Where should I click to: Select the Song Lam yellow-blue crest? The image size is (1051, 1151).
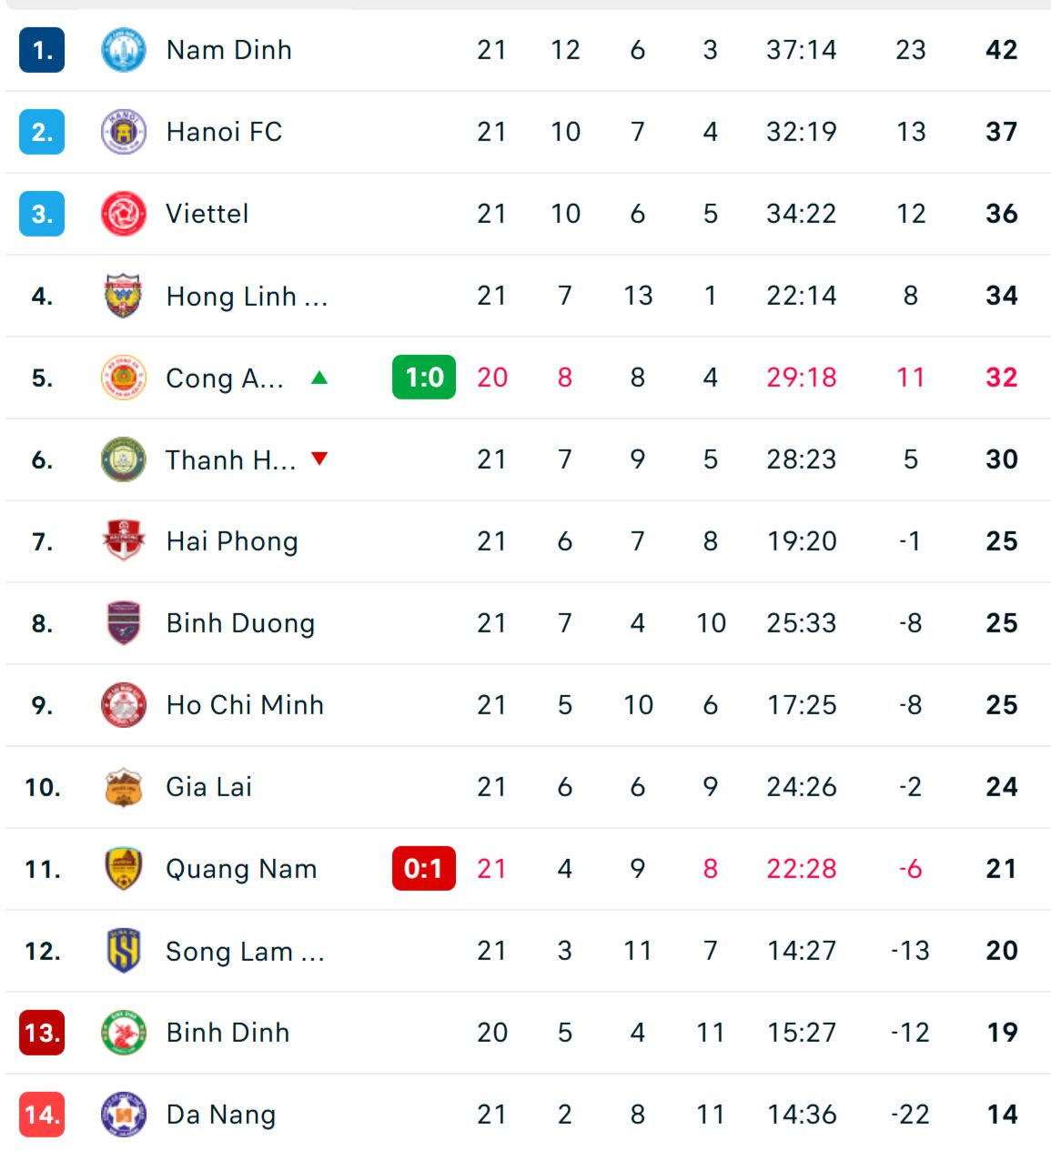point(123,951)
